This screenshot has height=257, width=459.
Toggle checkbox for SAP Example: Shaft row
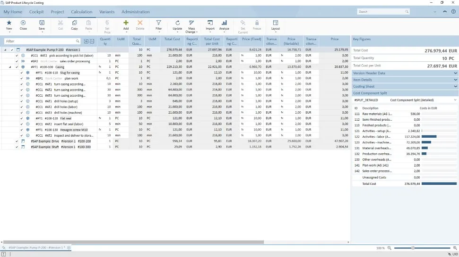point(17,147)
